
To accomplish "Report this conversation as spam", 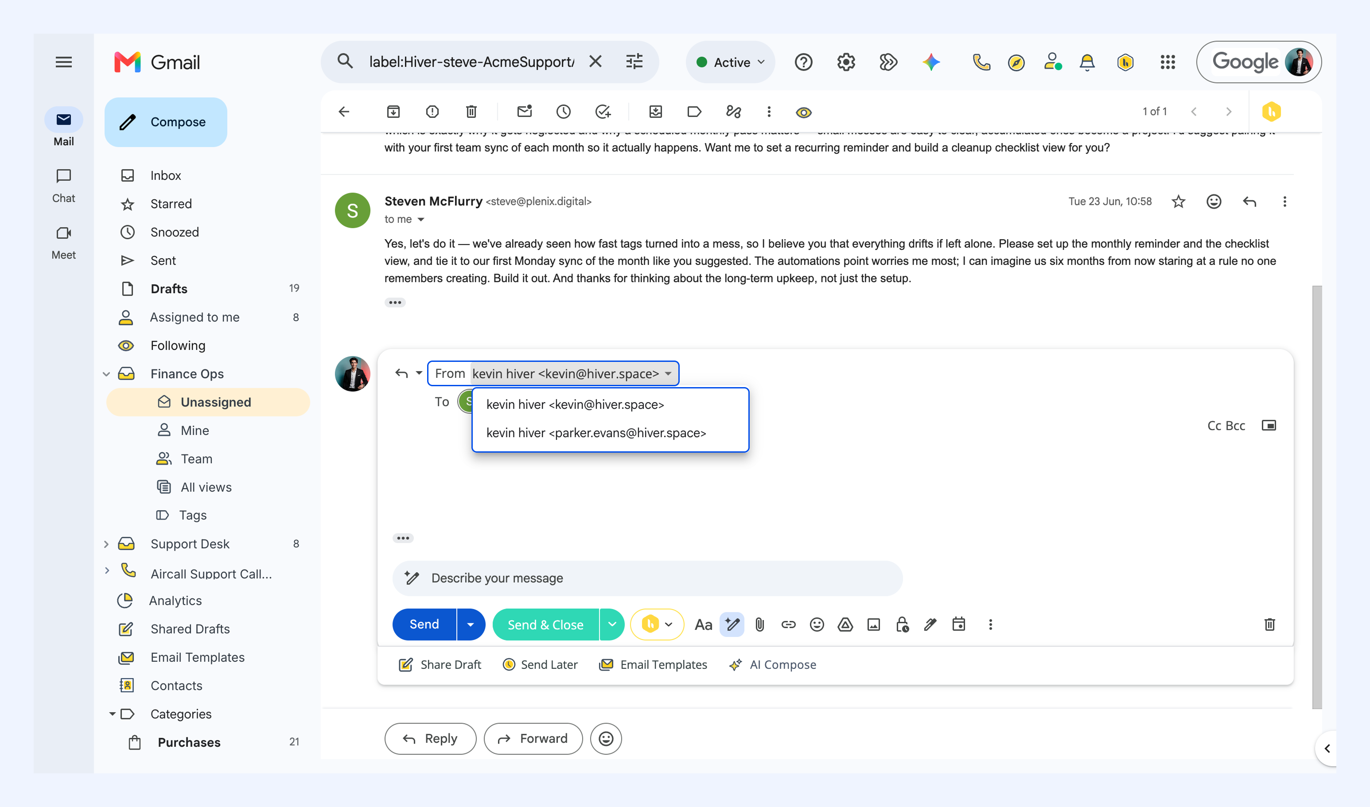I will tap(432, 112).
